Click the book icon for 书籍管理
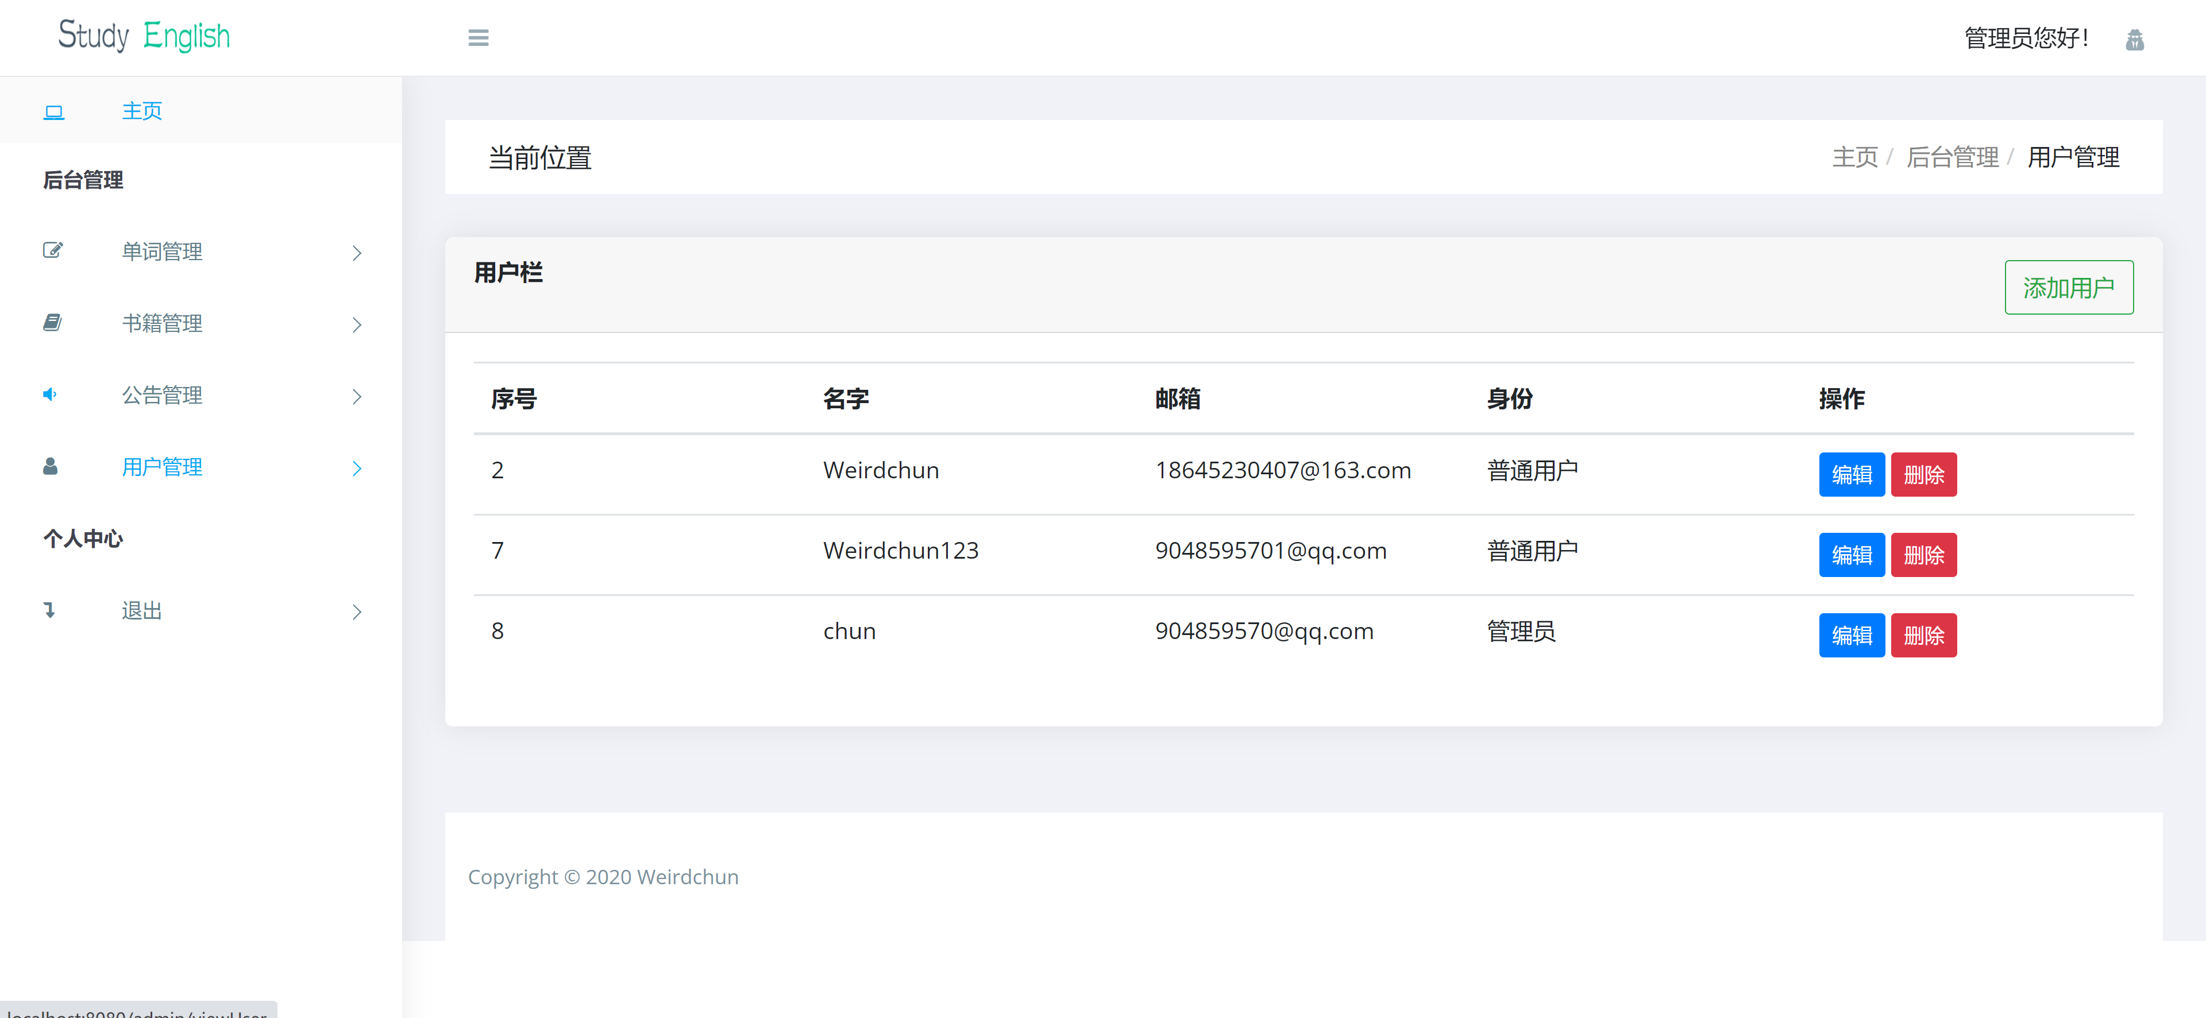Screen dimensions: 2206x1018 pyautogui.click(x=52, y=323)
